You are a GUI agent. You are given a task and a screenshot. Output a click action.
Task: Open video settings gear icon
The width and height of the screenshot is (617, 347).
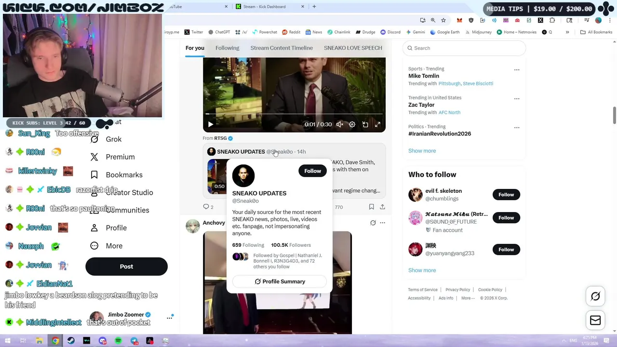[x=352, y=124]
